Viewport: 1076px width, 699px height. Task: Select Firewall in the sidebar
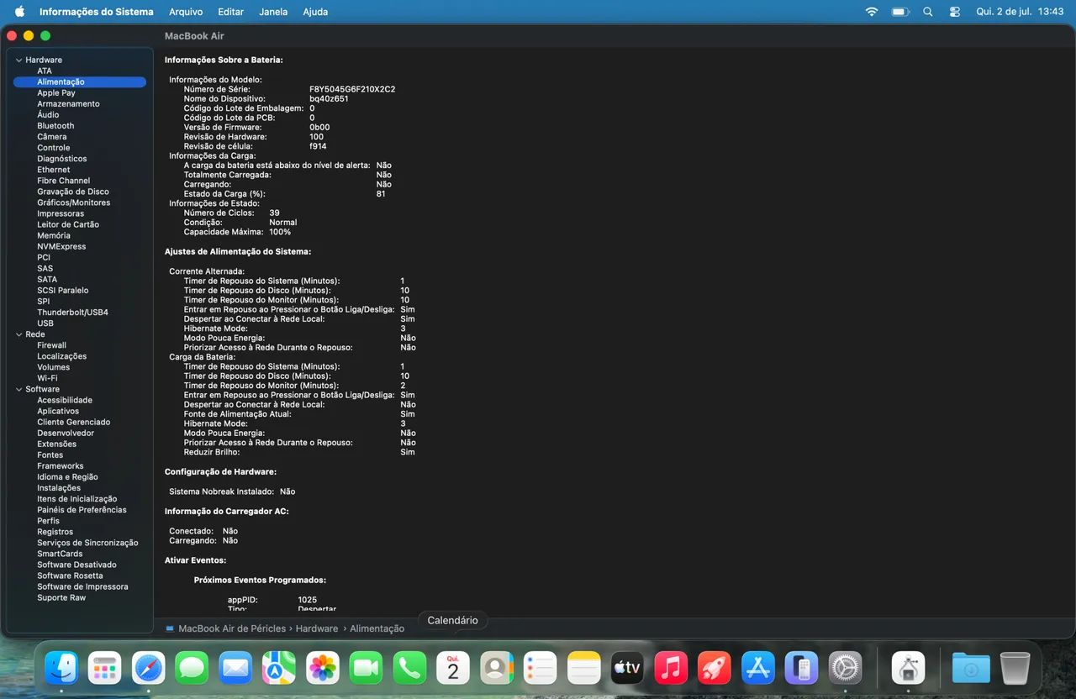51,345
